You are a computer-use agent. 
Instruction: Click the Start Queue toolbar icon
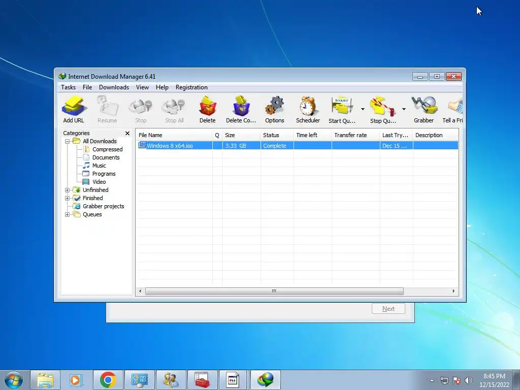[342, 110]
